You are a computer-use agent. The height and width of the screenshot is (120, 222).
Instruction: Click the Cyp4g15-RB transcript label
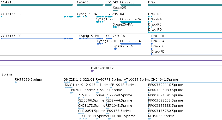click(x=105, y=19)
